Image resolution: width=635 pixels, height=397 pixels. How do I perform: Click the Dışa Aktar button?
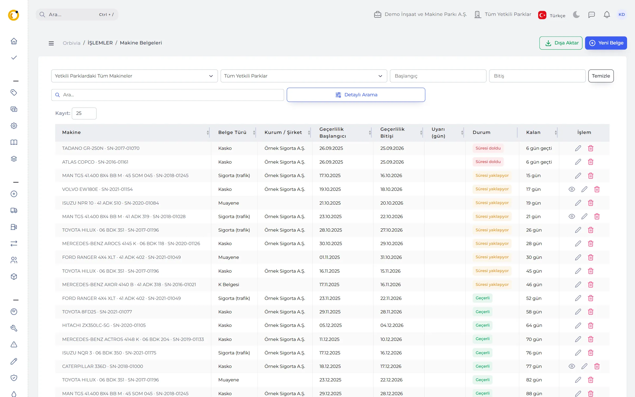[x=561, y=43]
